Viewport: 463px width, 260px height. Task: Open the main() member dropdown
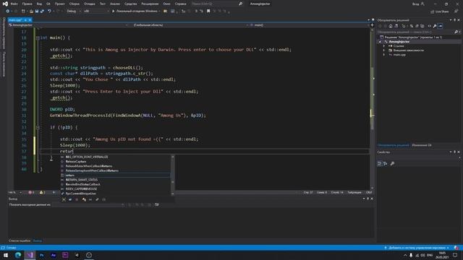point(309,25)
